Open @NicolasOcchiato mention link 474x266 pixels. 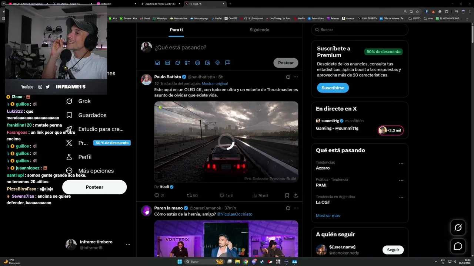(x=234, y=214)
